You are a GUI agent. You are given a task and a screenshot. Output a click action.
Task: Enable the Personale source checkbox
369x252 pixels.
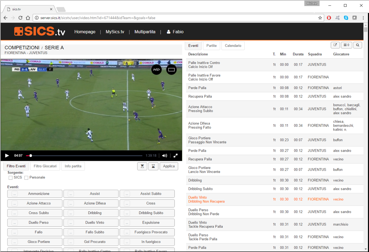coord(26,177)
